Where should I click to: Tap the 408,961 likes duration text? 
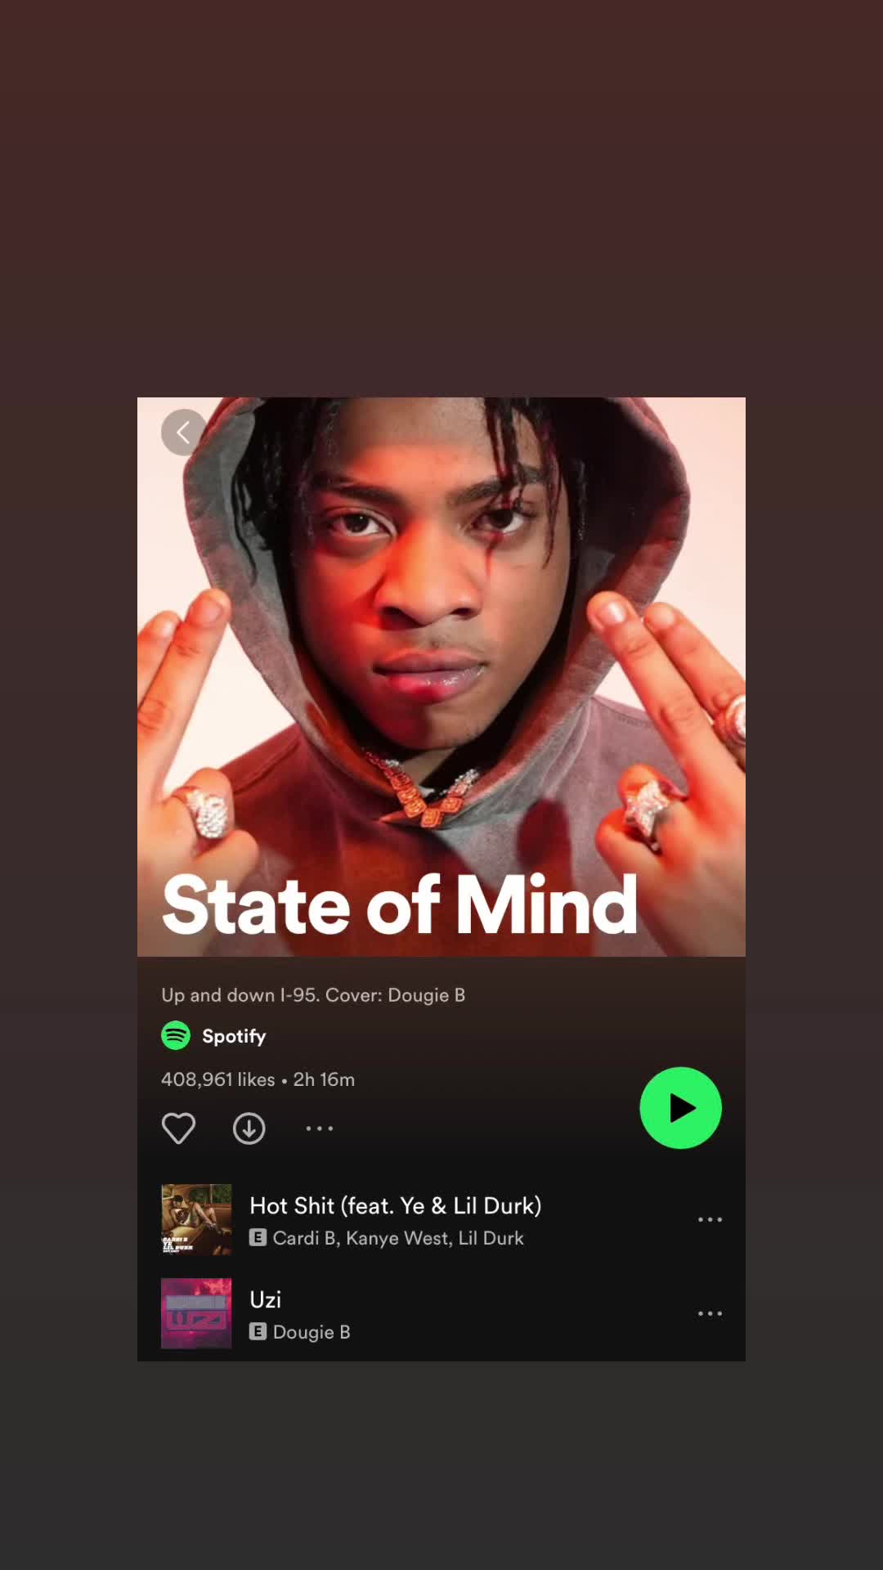click(258, 1079)
